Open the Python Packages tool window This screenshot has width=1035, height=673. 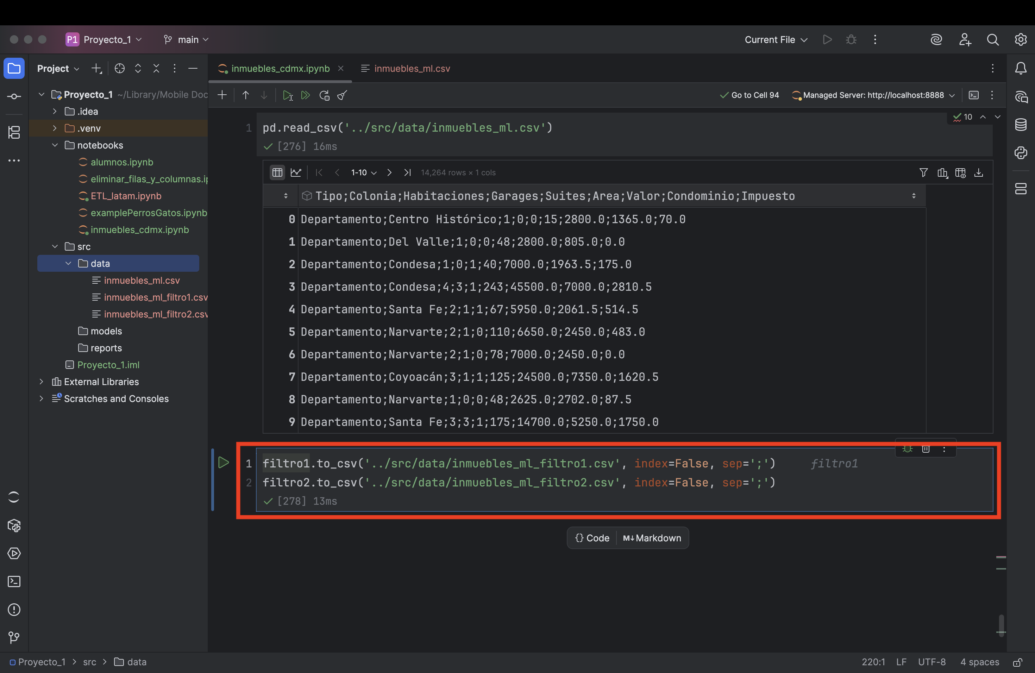point(14,526)
